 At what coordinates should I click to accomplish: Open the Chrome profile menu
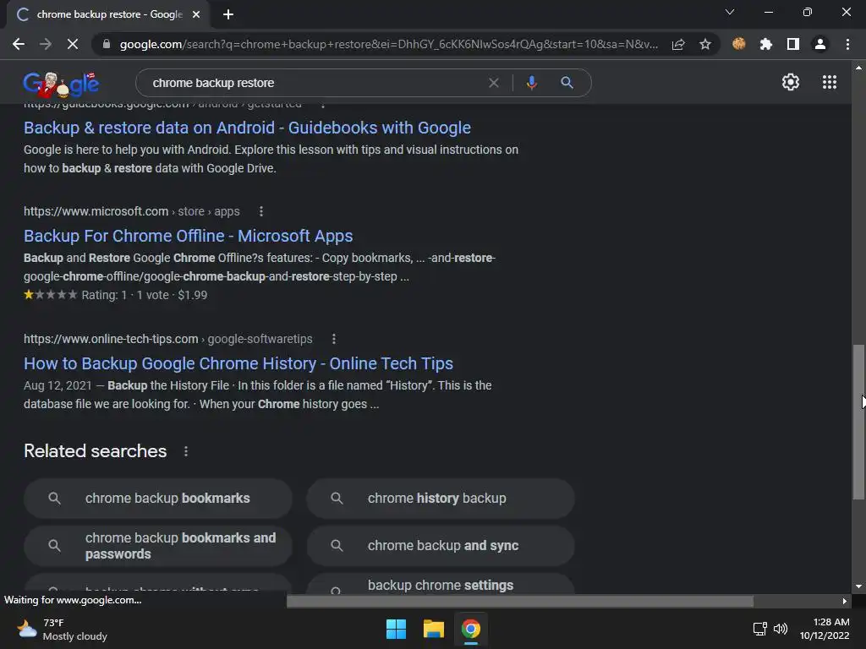(820, 44)
